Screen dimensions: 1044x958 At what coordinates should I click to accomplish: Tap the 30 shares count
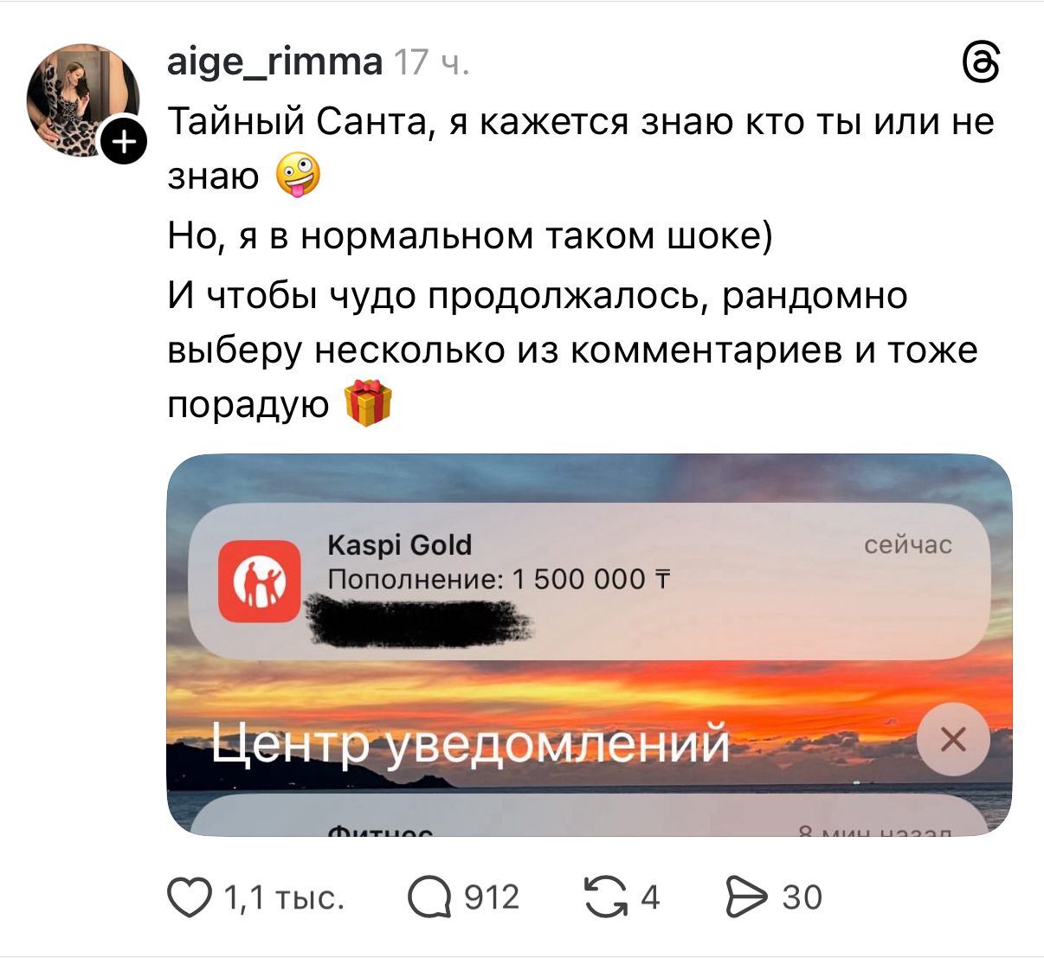click(x=802, y=897)
